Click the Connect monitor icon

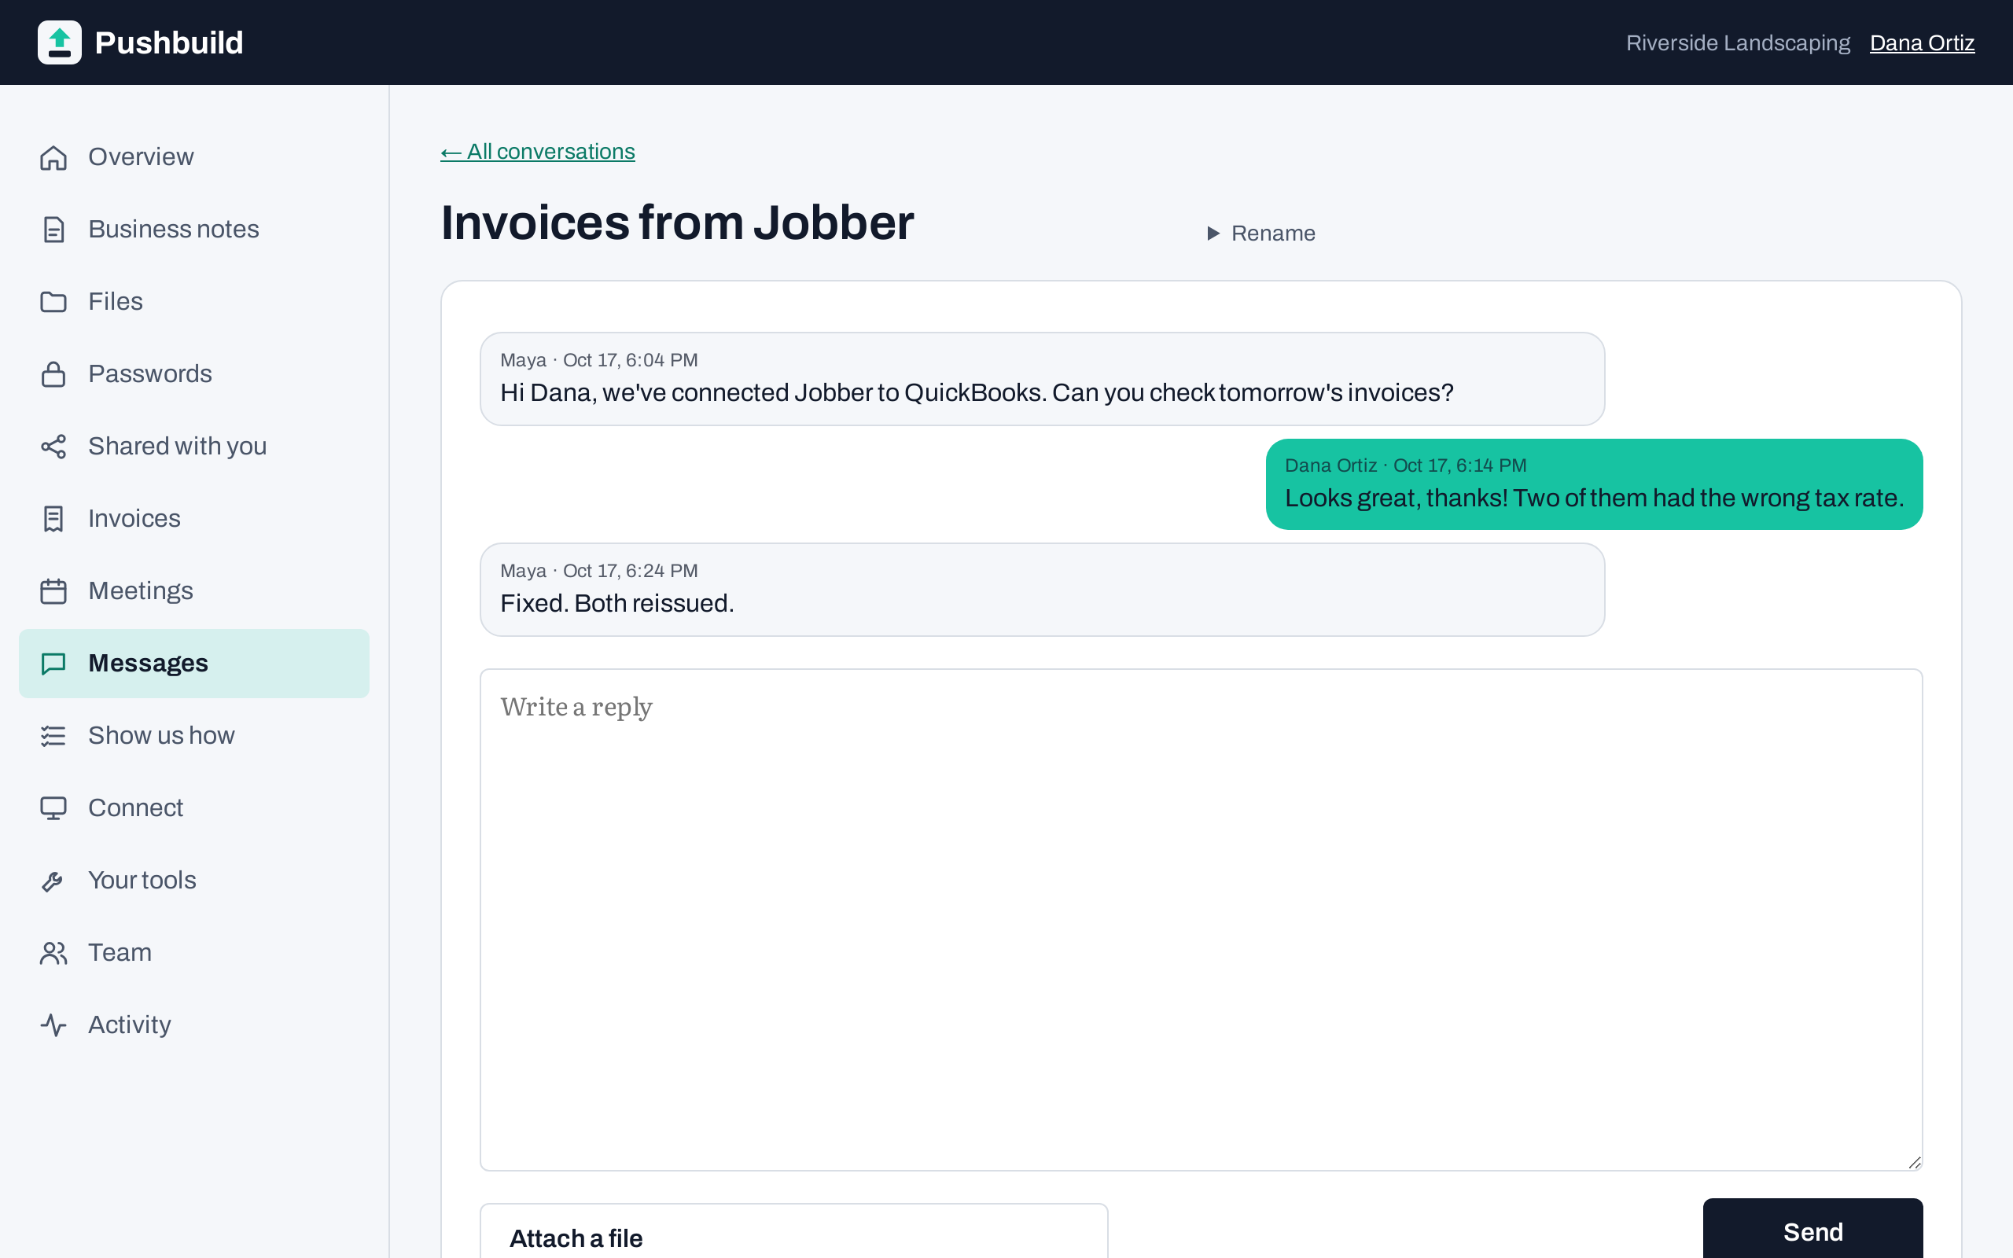point(53,809)
